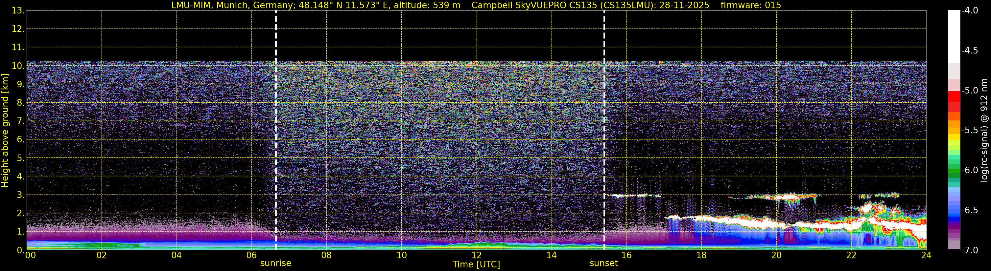Click the '7.' height axis tick label
Screen dimensions: 991x271
[20, 121]
